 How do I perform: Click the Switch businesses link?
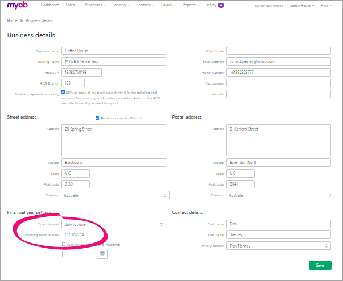click(270, 5)
